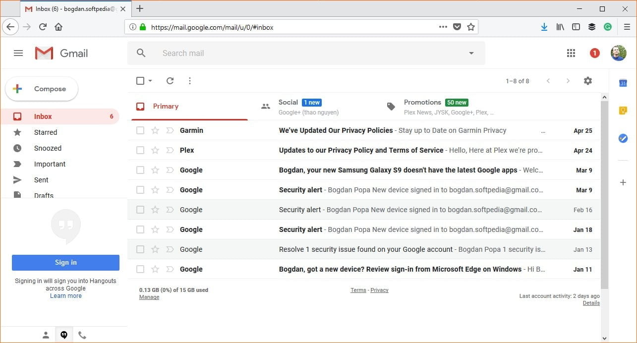Open the Google Keep side panel

(x=623, y=111)
